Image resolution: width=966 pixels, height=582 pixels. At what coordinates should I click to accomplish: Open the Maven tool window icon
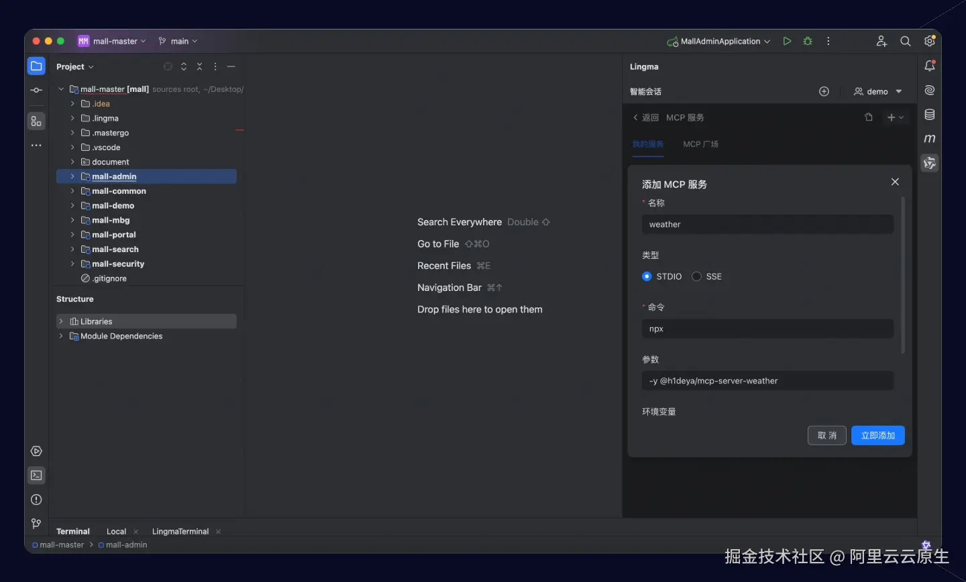point(930,139)
